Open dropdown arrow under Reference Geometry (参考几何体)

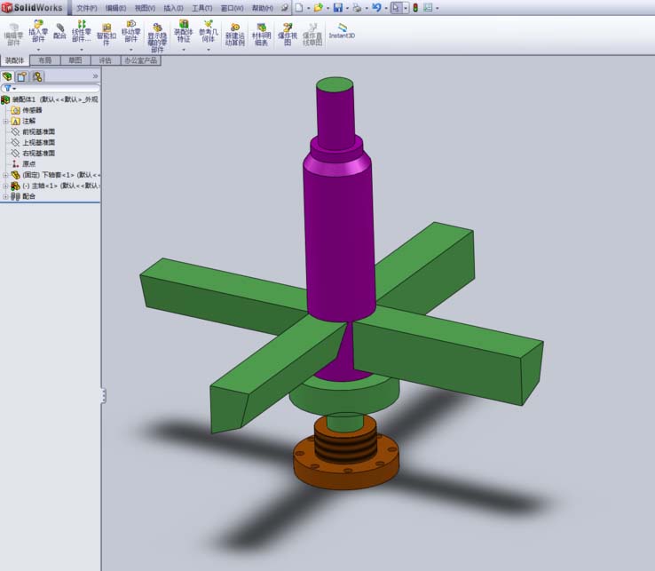208,50
